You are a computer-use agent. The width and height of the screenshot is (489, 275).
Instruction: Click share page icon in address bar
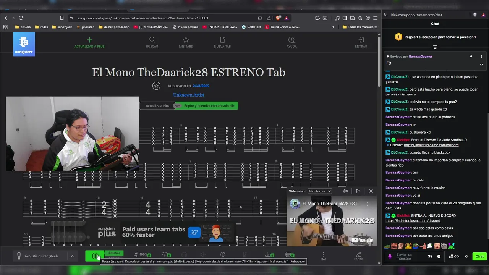coord(269,18)
